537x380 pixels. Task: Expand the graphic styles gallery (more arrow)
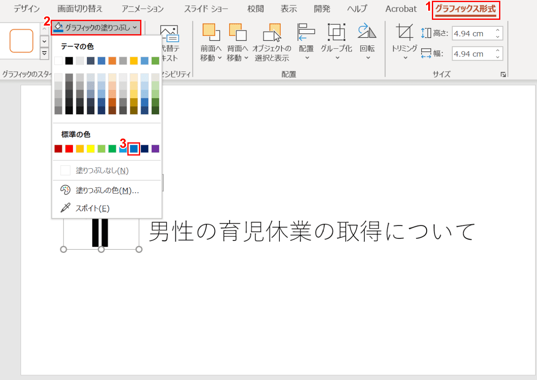[44, 54]
